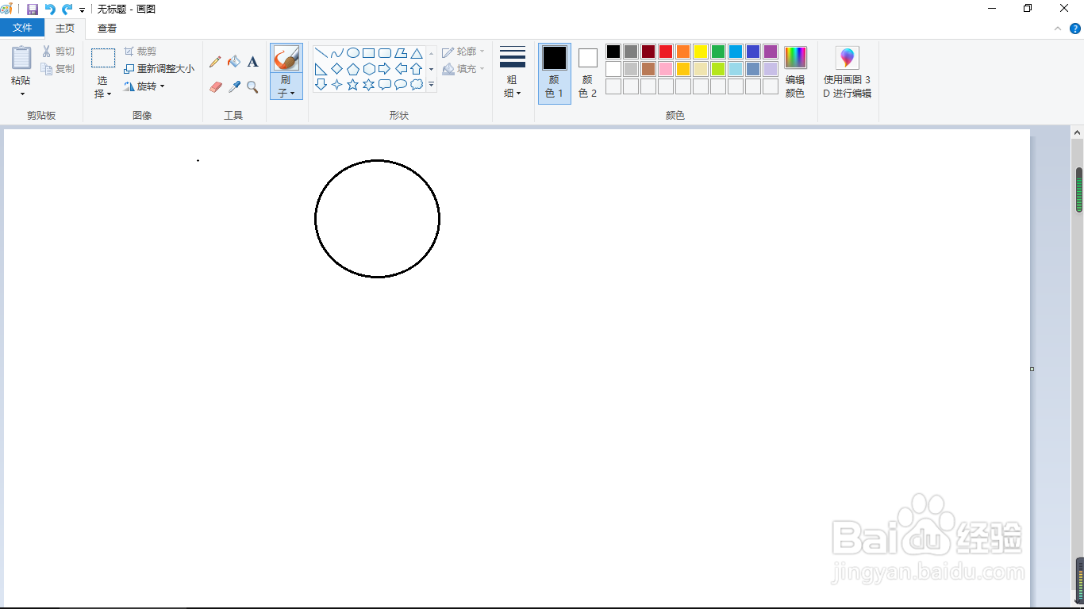Click the vertical scrollbar thumb
The image size is (1084, 609).
click(x=1079, y=190)
